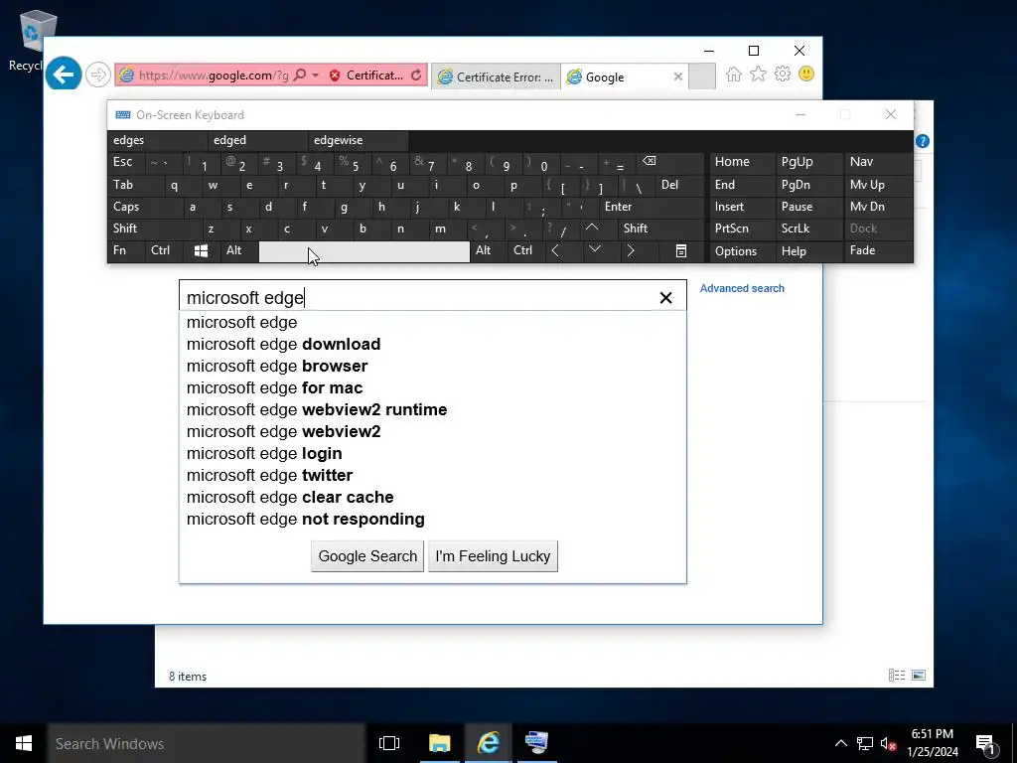
Task: Click the Internet Explorer Home icon
Action: point(734,74)
